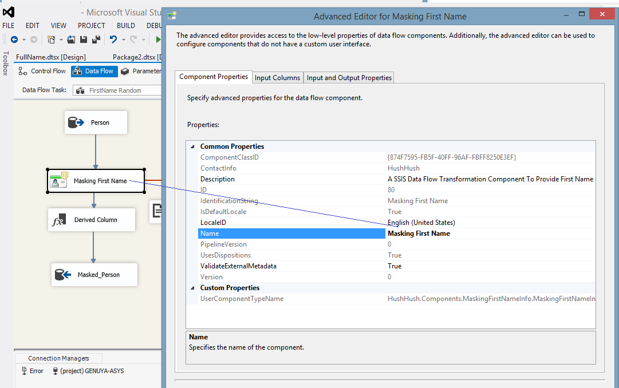Select the UserComponentTypeName property label
This screenshot has height=388, width=619.
tap(242, 299)
